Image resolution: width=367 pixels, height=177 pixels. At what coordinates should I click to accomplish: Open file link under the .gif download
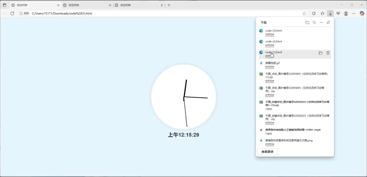pos(270,67)
